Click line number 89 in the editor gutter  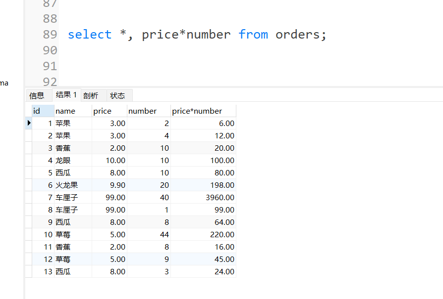tap(50, 35)
